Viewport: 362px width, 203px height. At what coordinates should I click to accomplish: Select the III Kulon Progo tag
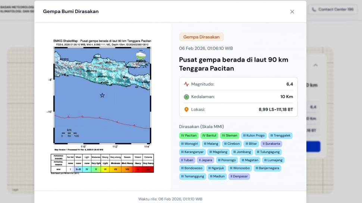[253, 135]
